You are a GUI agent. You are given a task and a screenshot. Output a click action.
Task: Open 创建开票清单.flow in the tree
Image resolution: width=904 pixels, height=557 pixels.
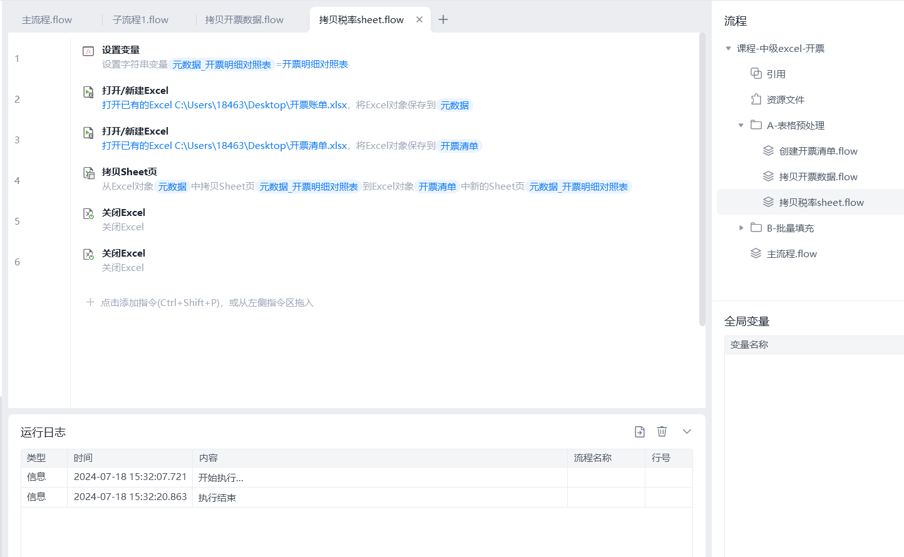818,151
